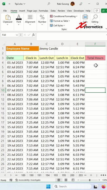107x190 pixels.
Task: Go to next sheet
Action: [x=11, y=175]
